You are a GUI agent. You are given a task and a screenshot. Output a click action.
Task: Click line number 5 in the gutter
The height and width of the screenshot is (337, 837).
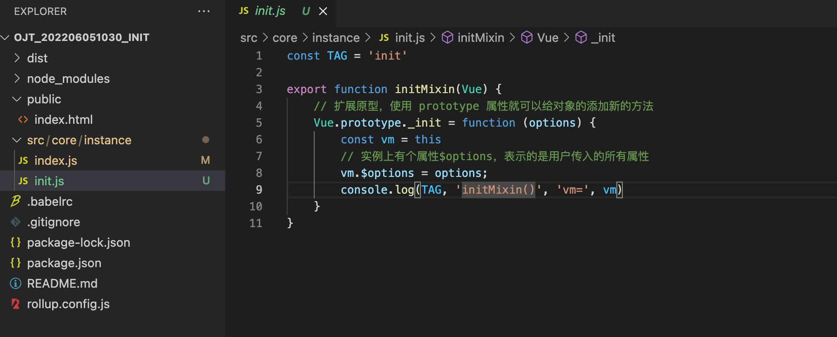tap(259, 123)
